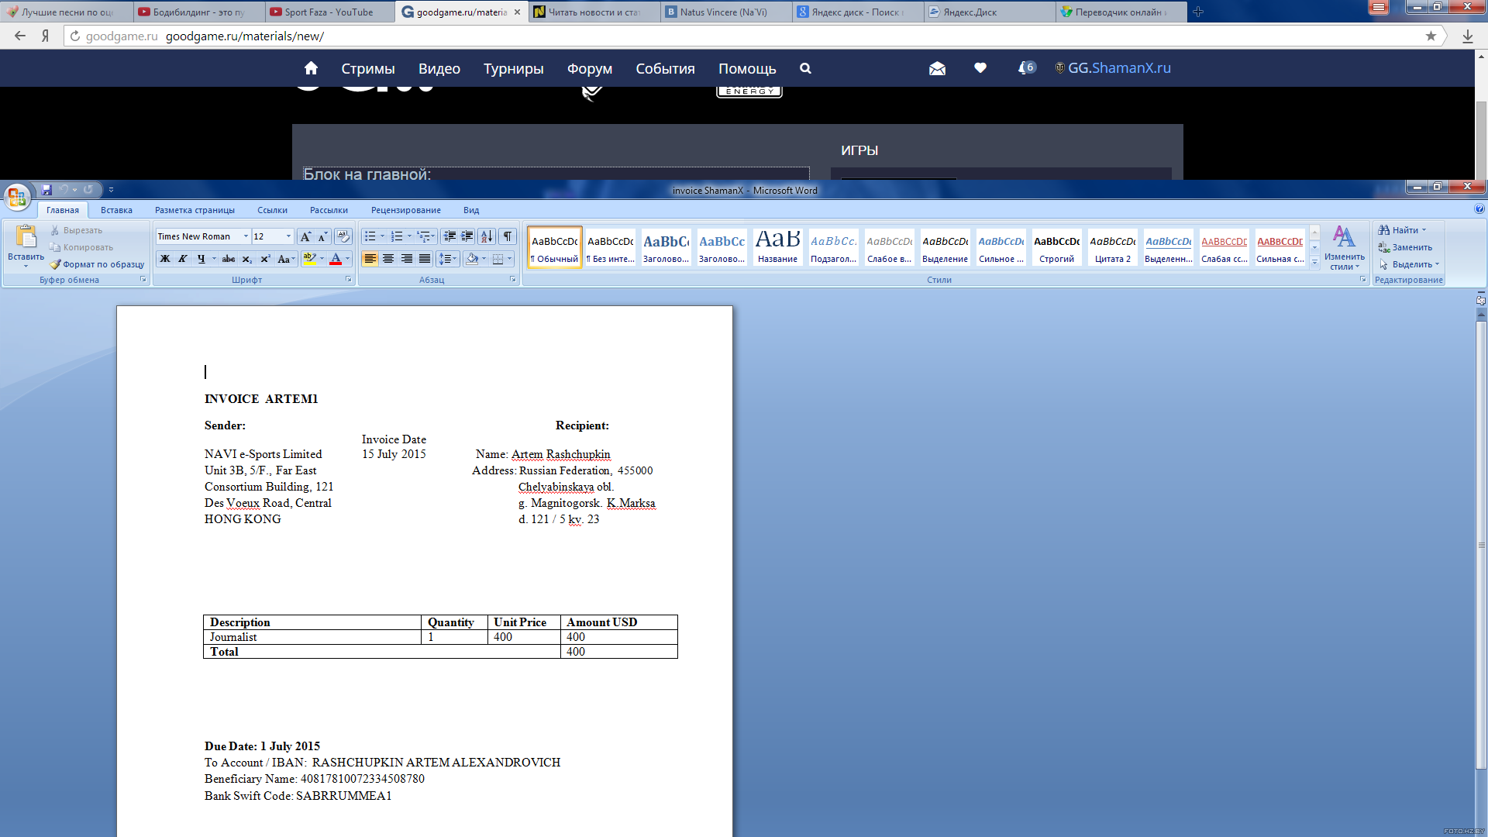Save the document via quick access toolbar
Image resolution: width=1488 pixels, height=837 pixels.
(x=46, y=189)
